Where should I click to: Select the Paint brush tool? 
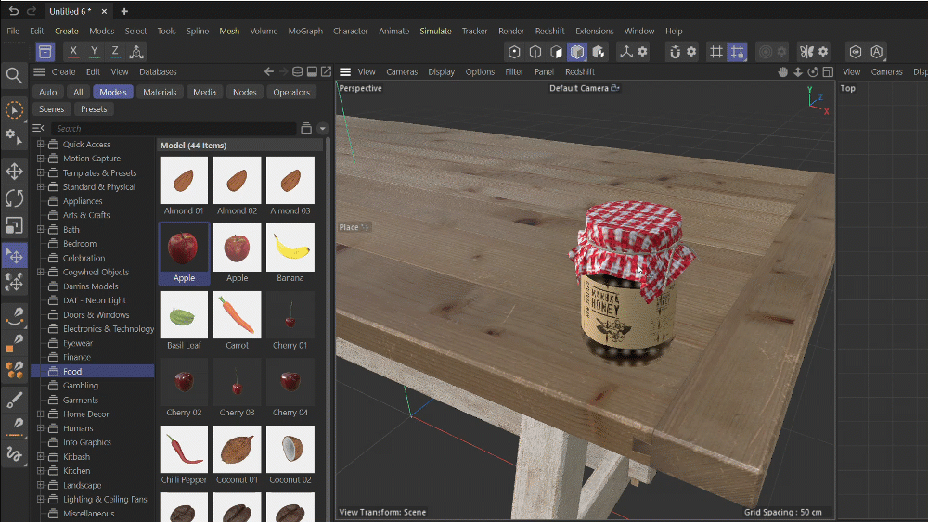tap(14, 401)
